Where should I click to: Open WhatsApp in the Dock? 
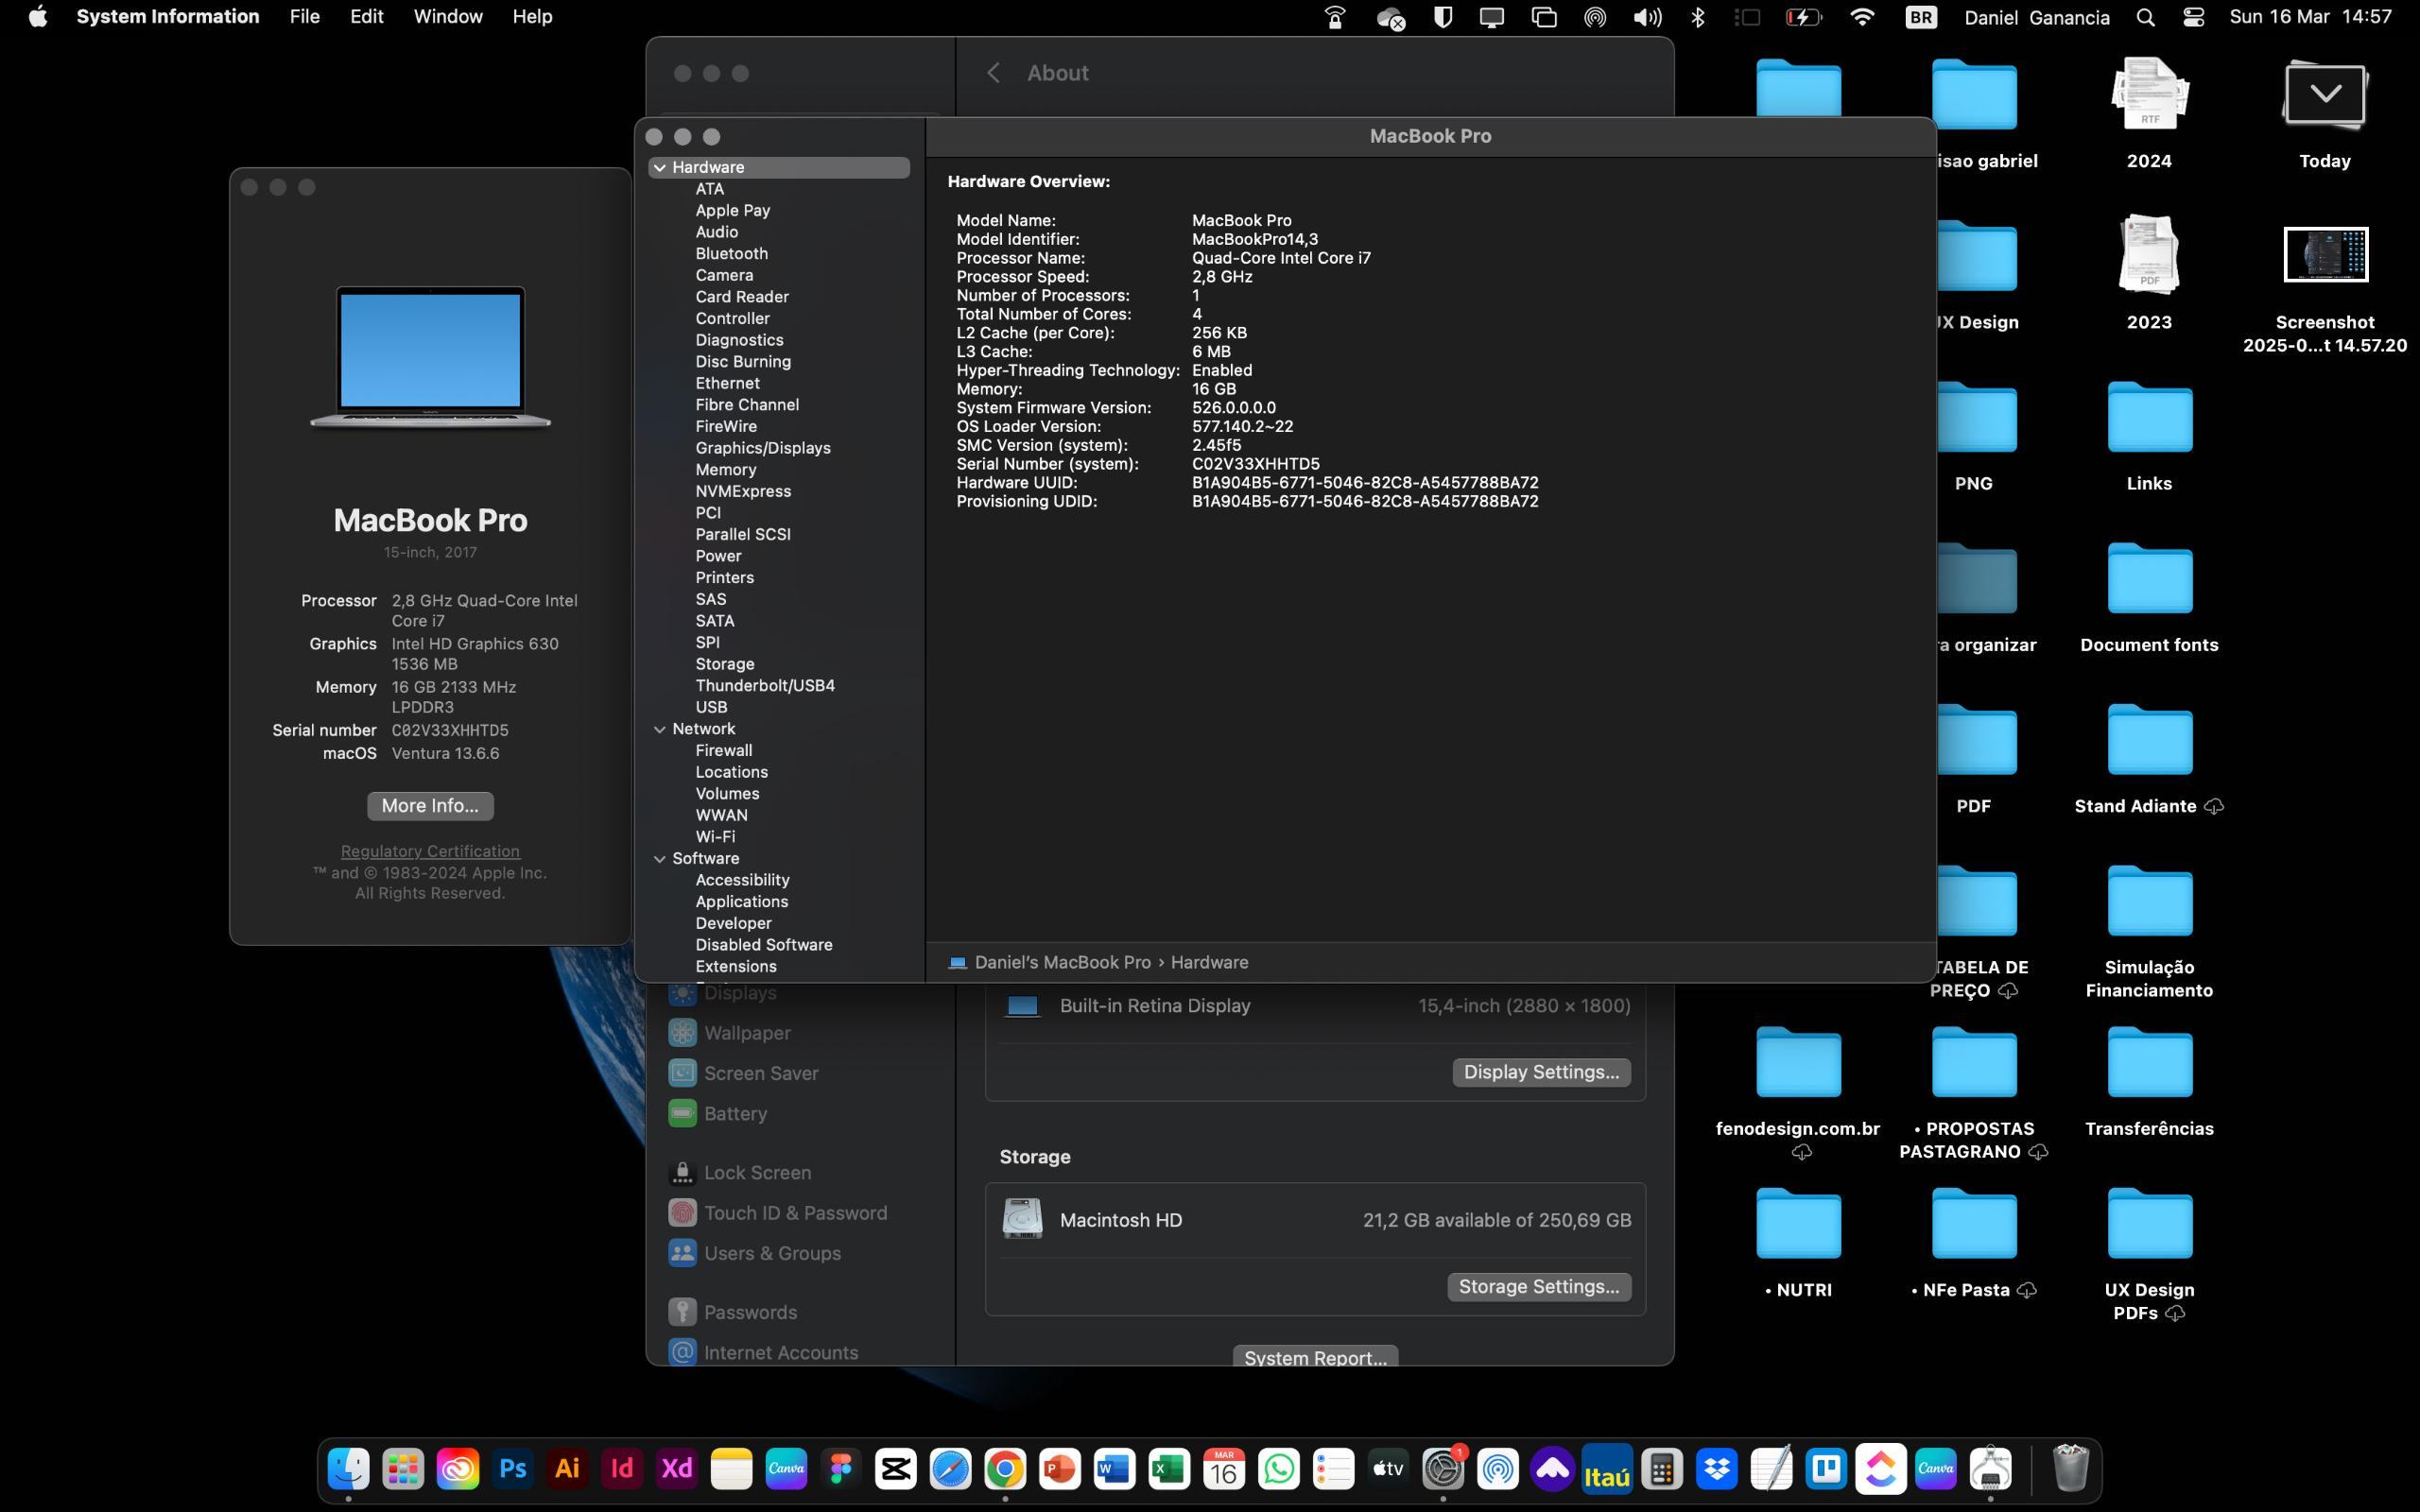click(x=1279, y=1468)
